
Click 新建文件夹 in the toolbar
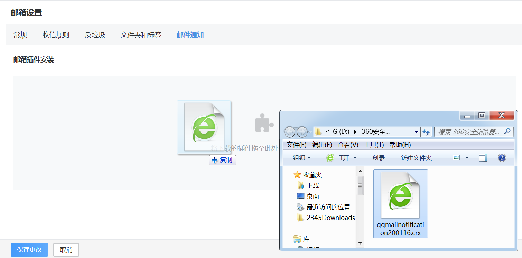[x=416, y=158]
